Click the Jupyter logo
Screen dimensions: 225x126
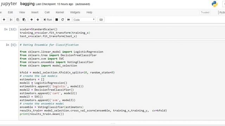tap(8, 4)
